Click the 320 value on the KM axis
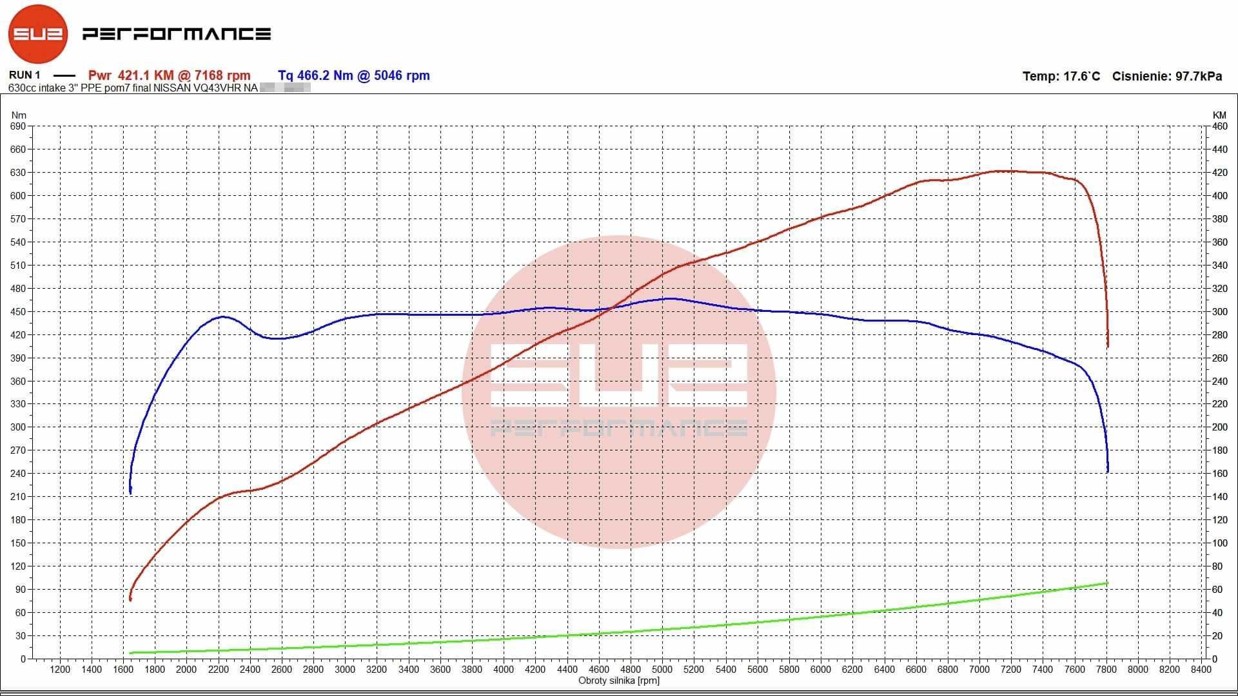The height and width of the screenshot is (696, 1238). coord(1220,289)
